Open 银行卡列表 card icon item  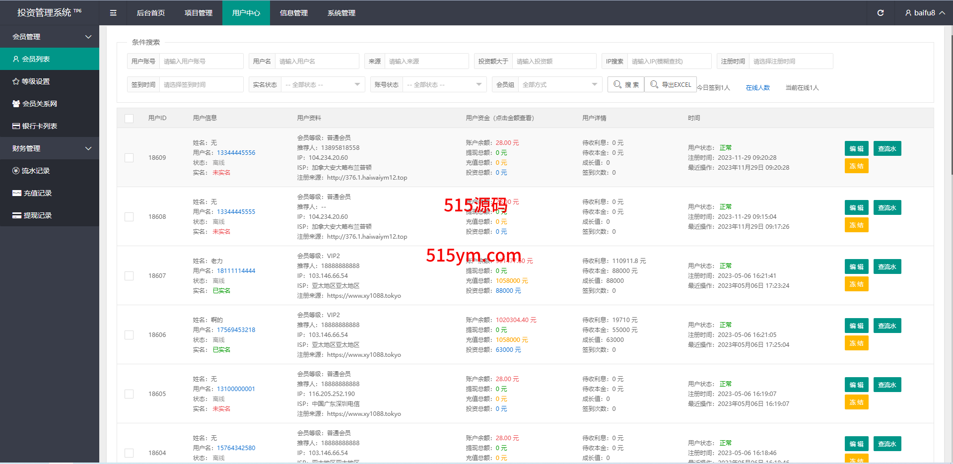click(x=16, y=126)
